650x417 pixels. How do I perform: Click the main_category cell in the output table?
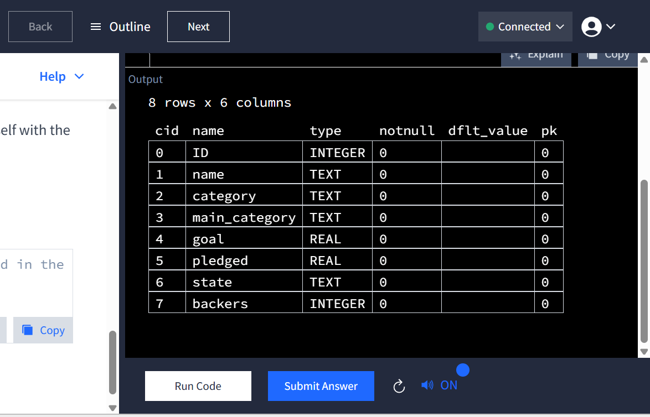point(244,217)
